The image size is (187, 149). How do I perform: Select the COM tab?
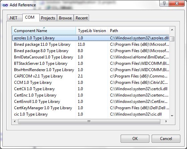(x=31, y=17)
